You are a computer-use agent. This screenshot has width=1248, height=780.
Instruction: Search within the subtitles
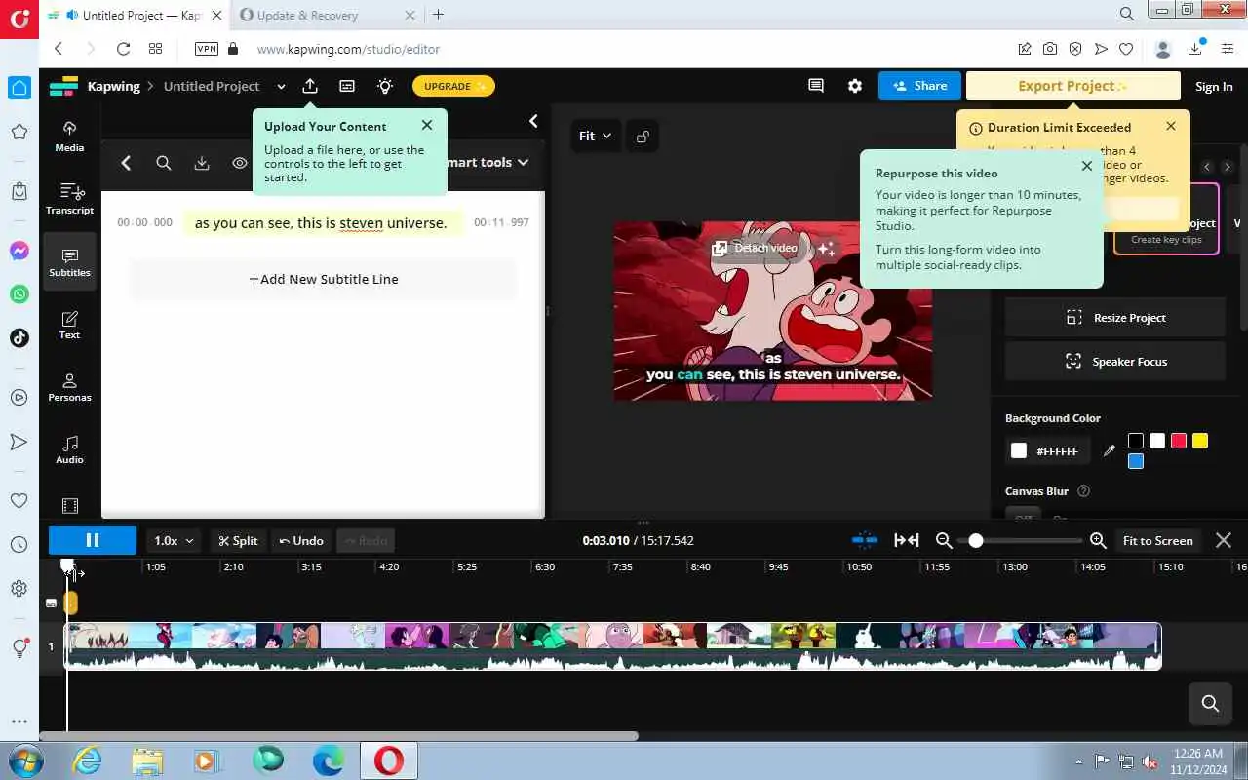point(164,163)
